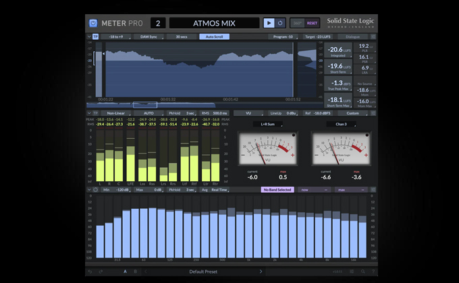This screenshot has height=283, width=459.
Task: Toggle the plugin power bypass icon
Action: pyautogui.click(x=93, y=23)
